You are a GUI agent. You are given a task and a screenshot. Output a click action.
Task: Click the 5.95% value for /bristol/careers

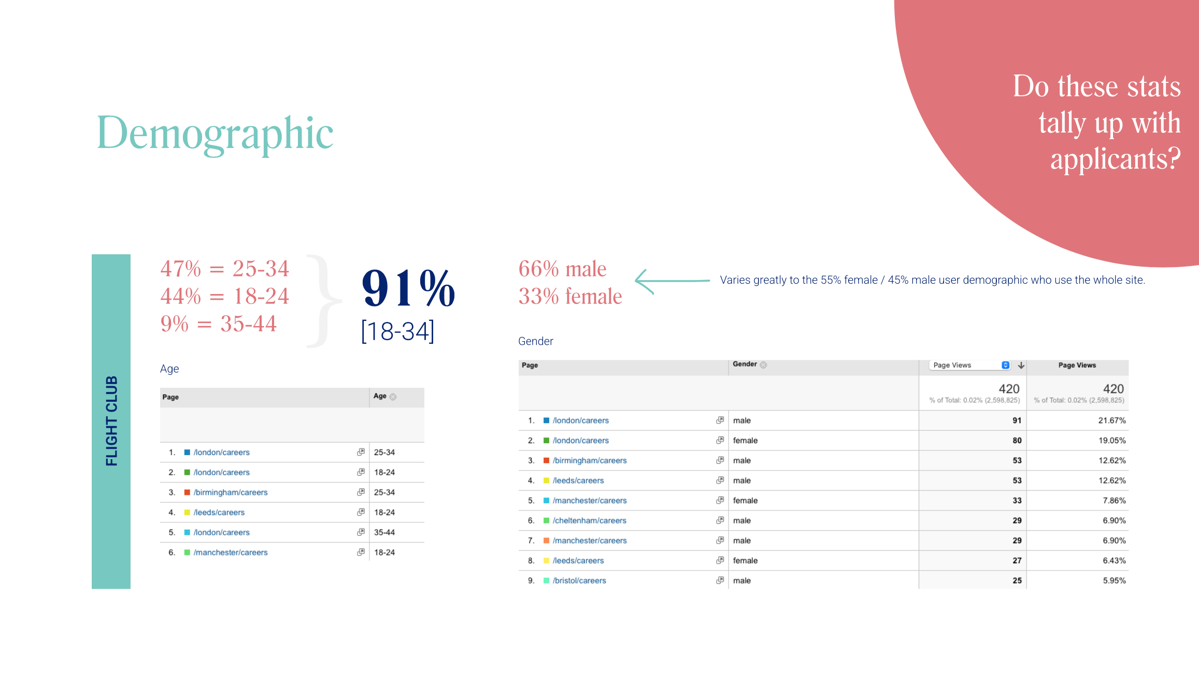(1114, 581)
